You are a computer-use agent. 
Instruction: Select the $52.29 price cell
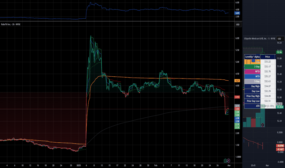click(x=268, y=91)
